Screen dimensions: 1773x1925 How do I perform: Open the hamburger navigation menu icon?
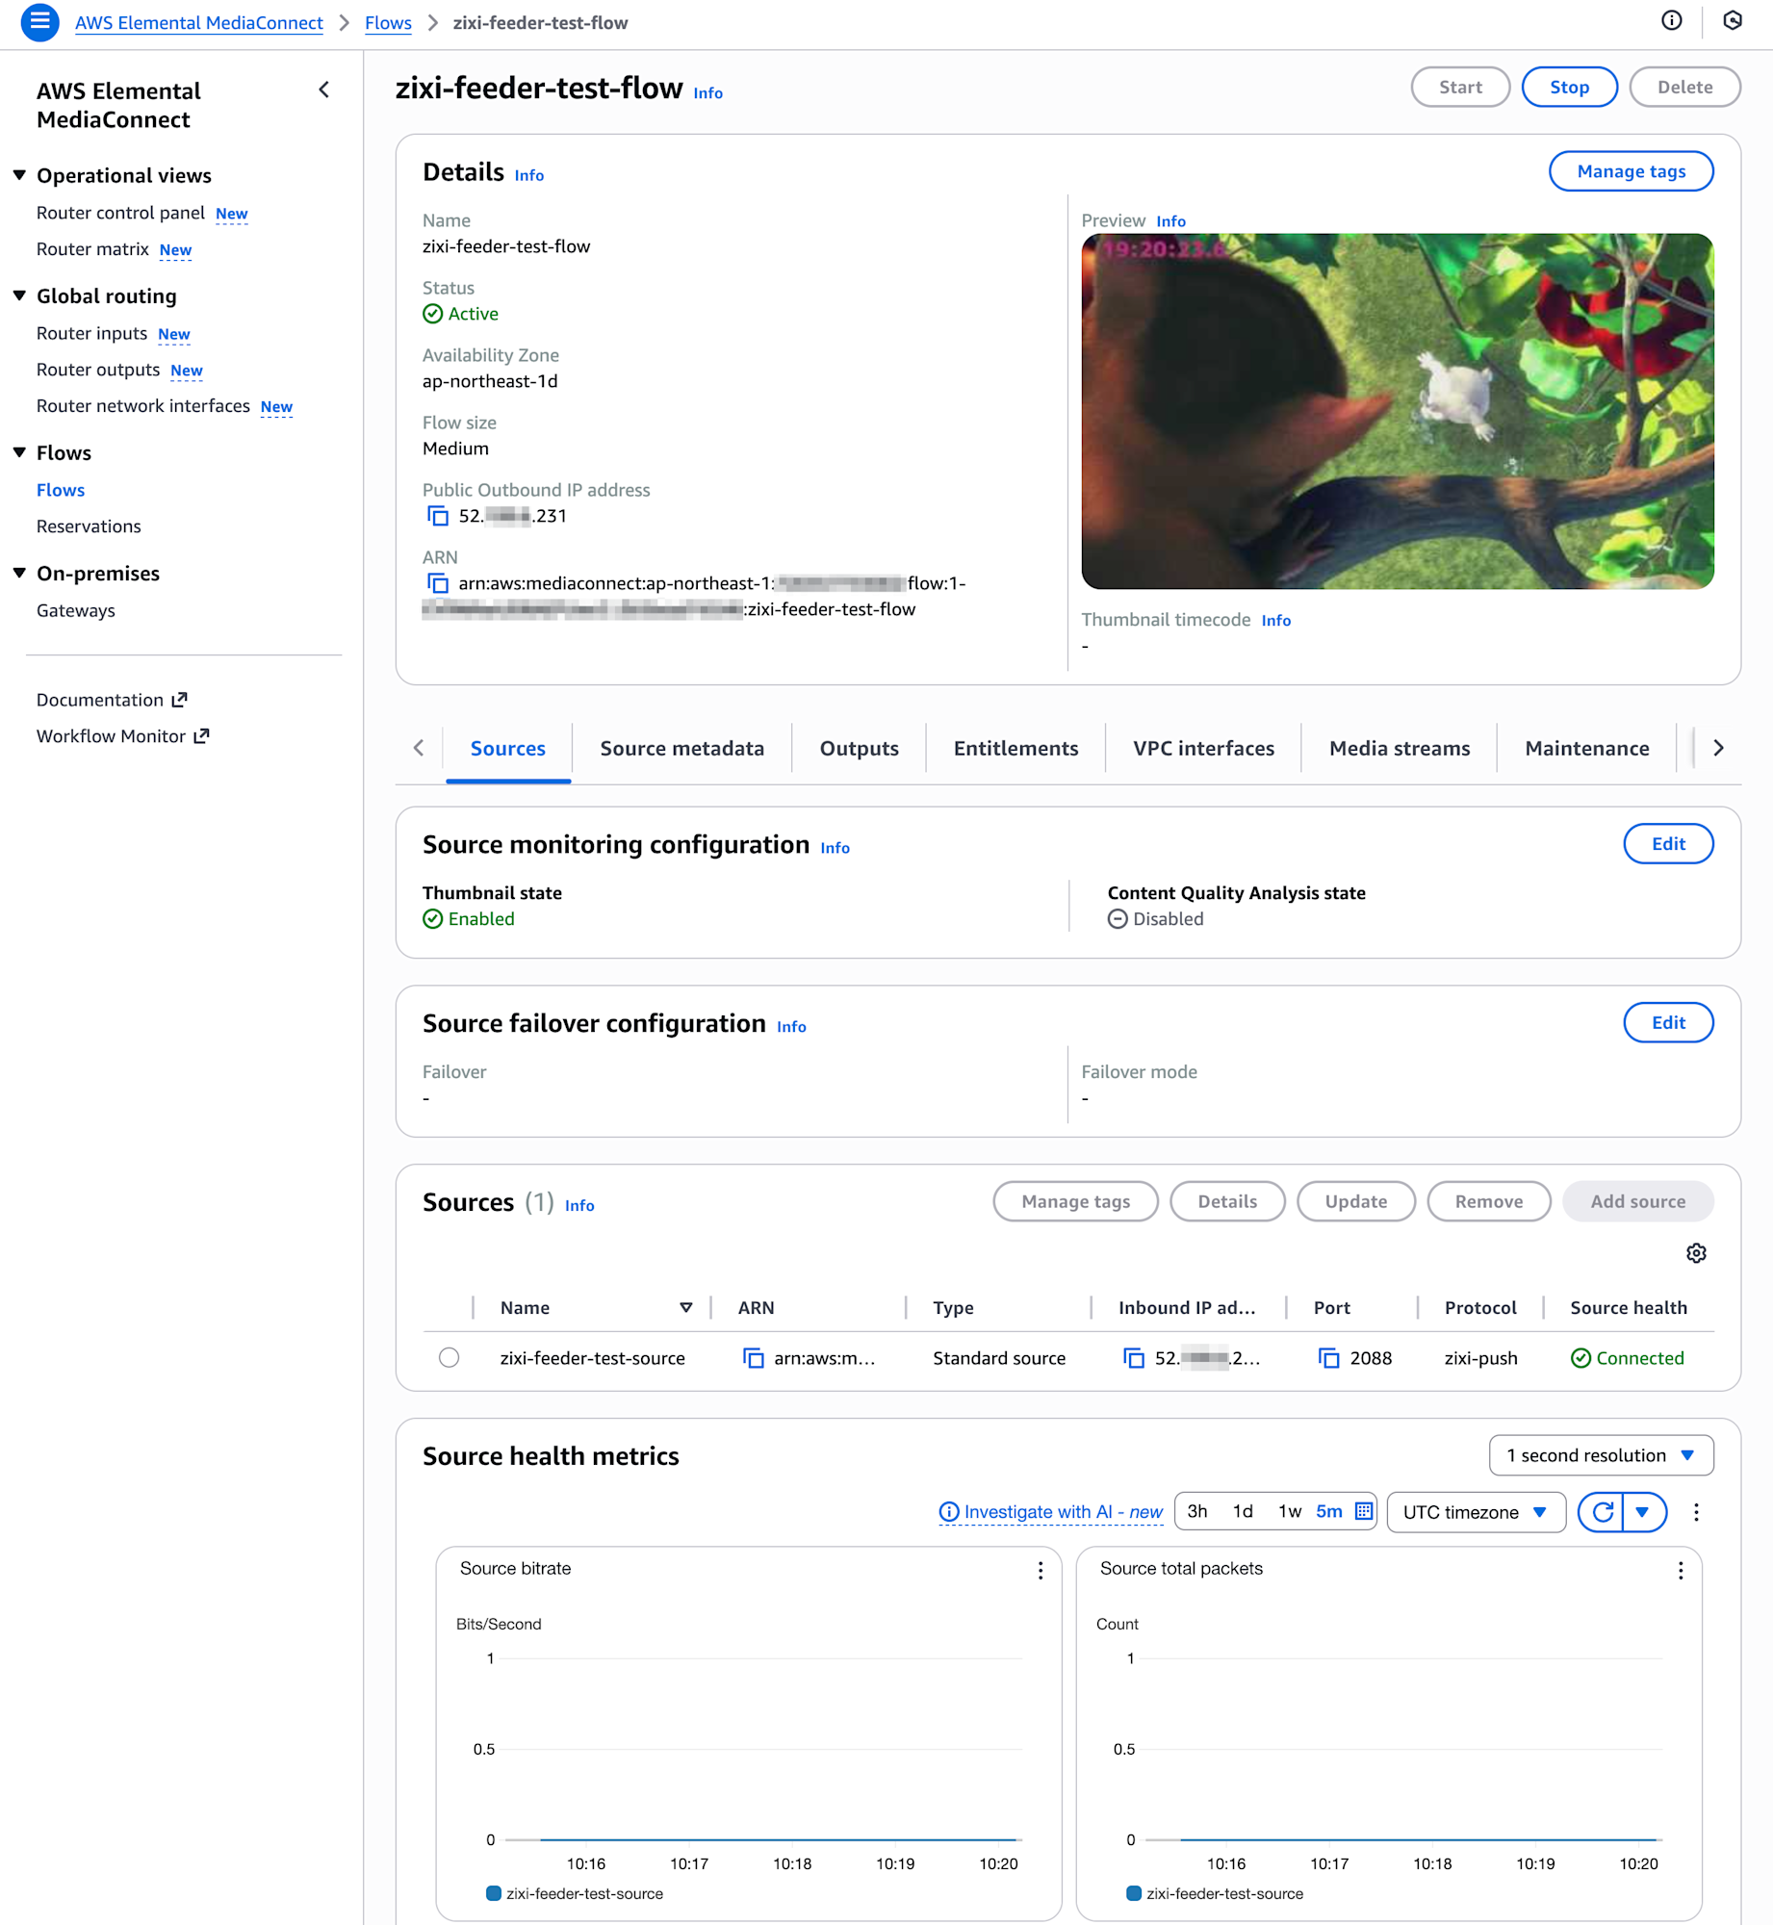[39, 22]
